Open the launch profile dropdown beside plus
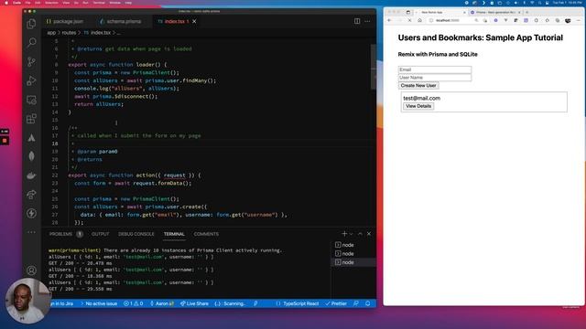The height and width of the screenshot is (329, 586). tap(351, 234)
